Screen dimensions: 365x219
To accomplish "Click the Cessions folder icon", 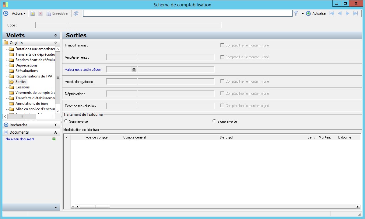I will [11, 87].
